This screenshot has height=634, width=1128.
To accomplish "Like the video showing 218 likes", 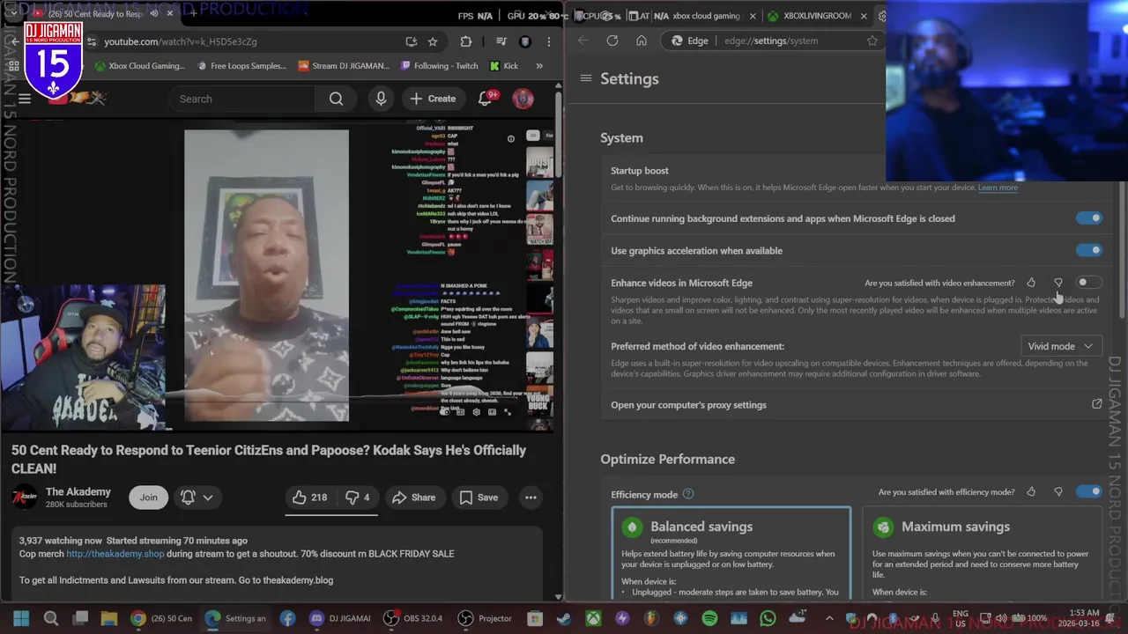I will pyautogui.click(x=309, y=498).
